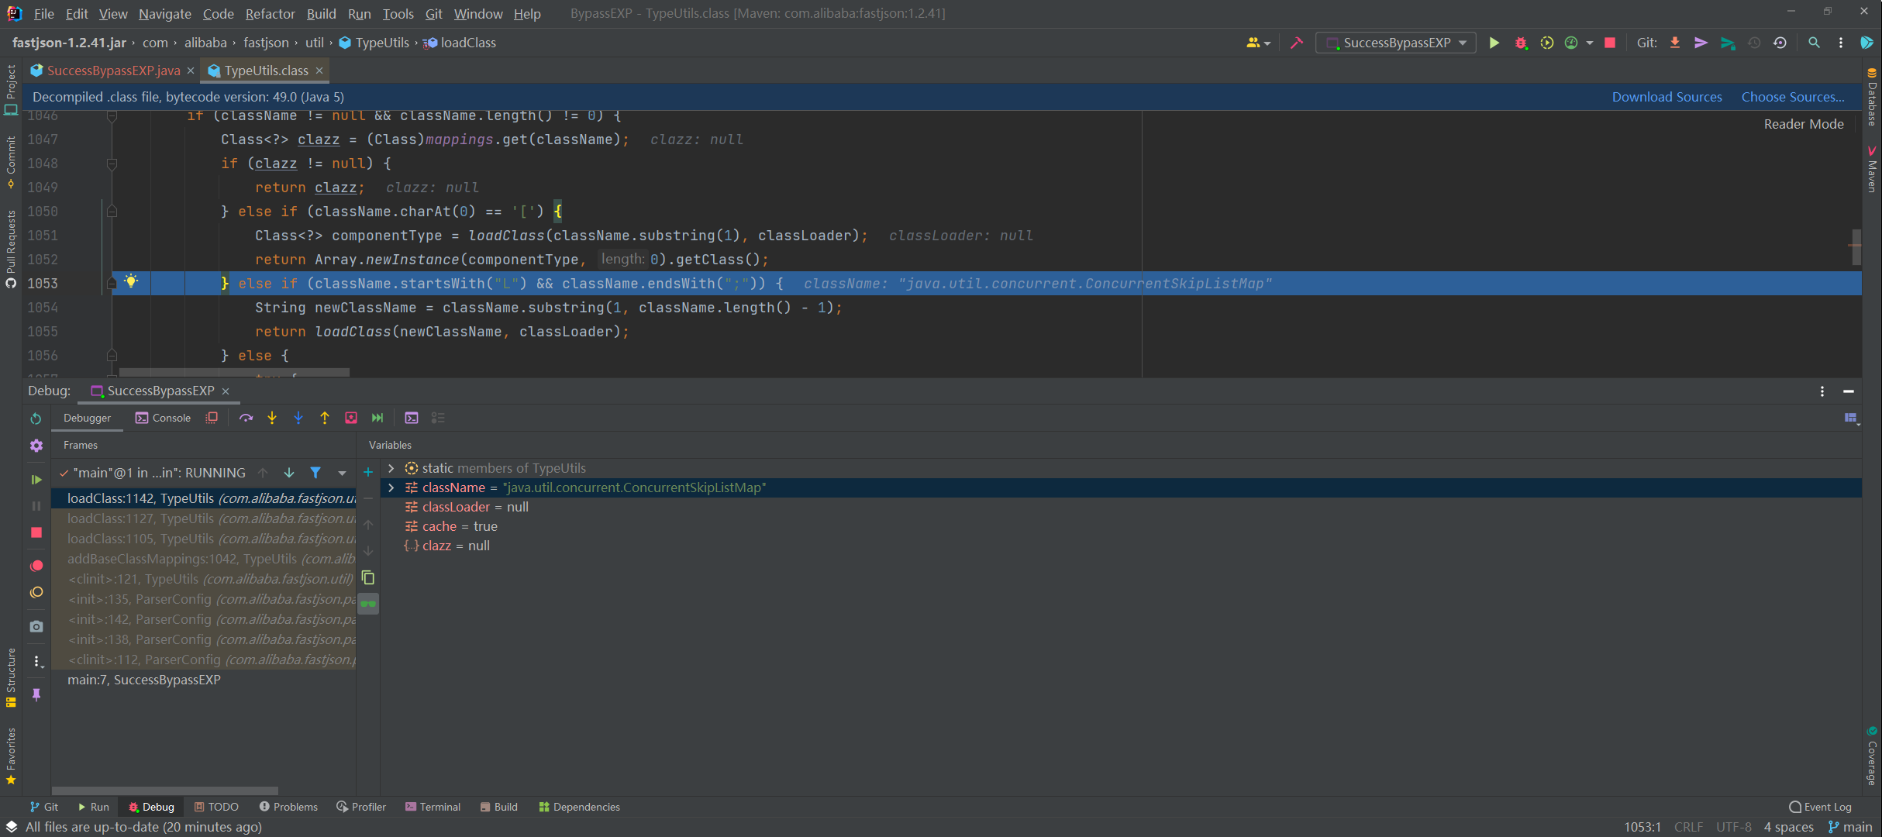Mute breakpoints in debugger sidebar
This screenshot has height=837, width=1882.
[36, 593]
